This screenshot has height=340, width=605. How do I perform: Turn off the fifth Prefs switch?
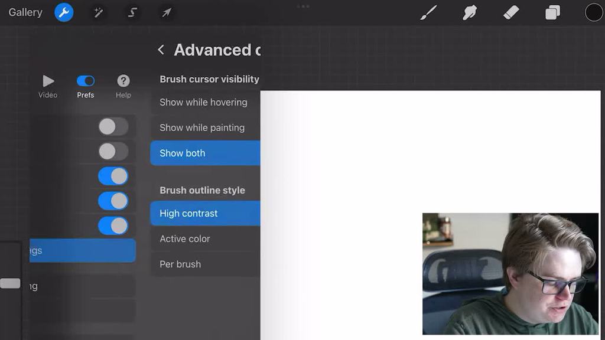tap(113, 225)
